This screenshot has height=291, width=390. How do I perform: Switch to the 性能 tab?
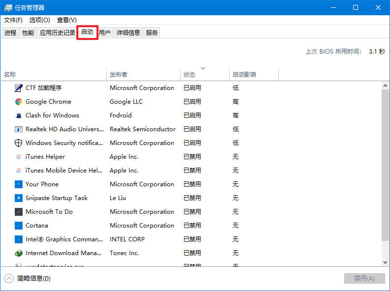(x=28, y=32)
